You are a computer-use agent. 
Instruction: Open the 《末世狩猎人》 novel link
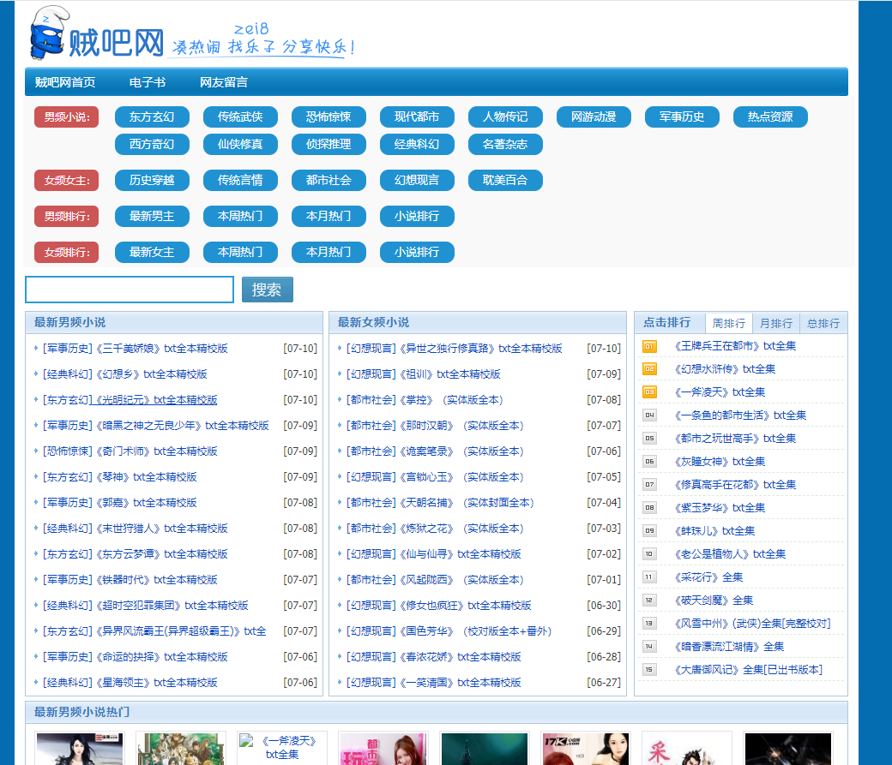[161, 529]
